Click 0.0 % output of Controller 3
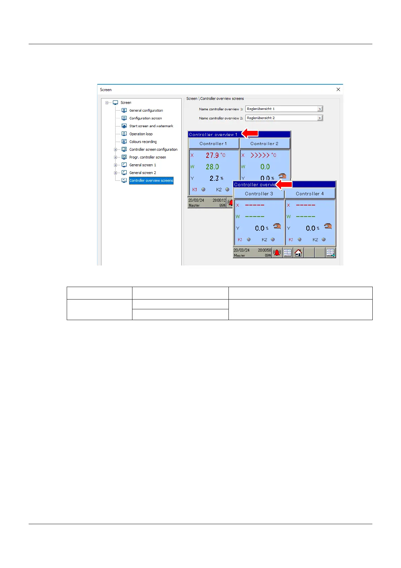Viewport: 401px width, 568px height. (x=262, y=228)
